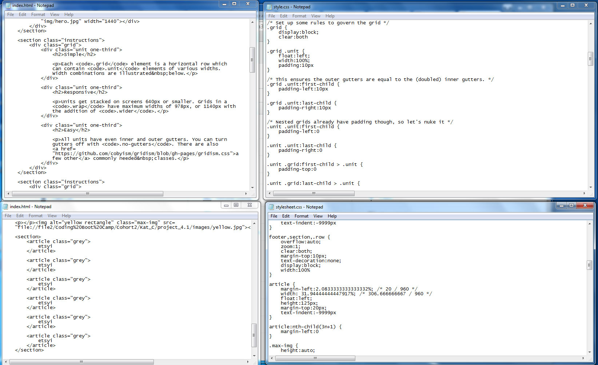Open Format menu in style.css window

[299, 16]
